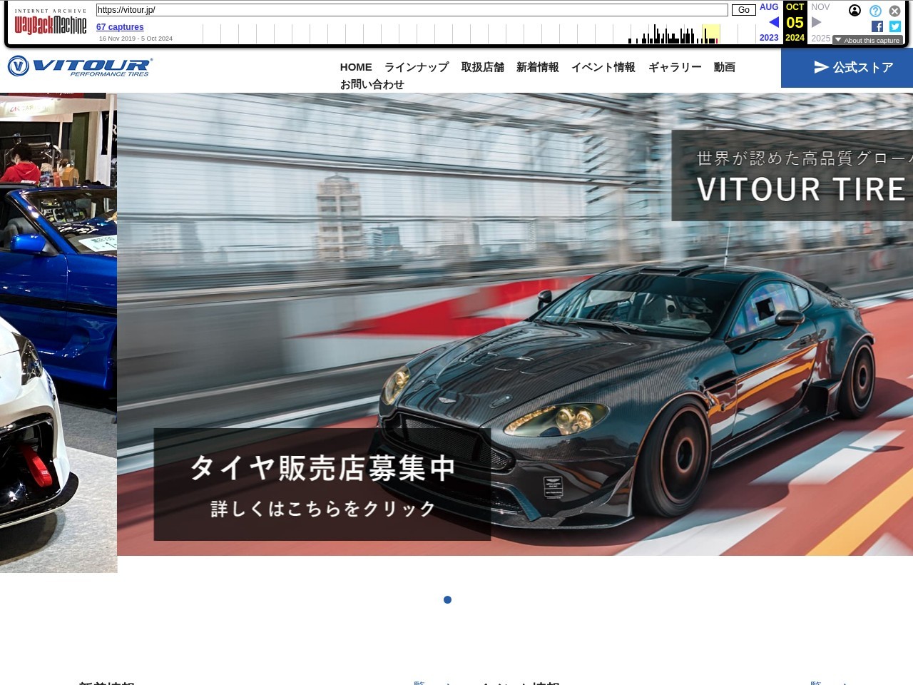The image size is (913, 685).
Task: Click the Wayback Machine logo
Action: tap(51, 26)
